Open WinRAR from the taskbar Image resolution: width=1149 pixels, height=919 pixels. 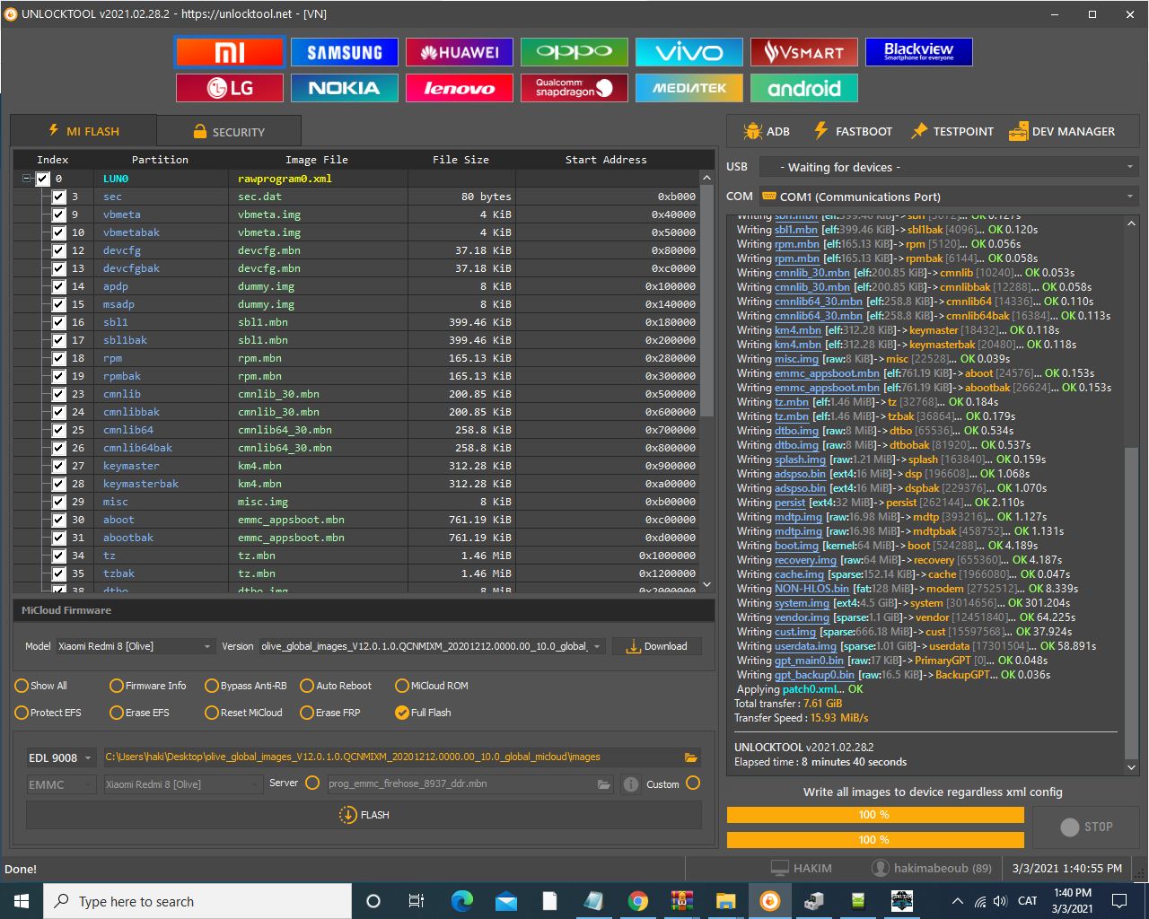(x=682, y=901)
